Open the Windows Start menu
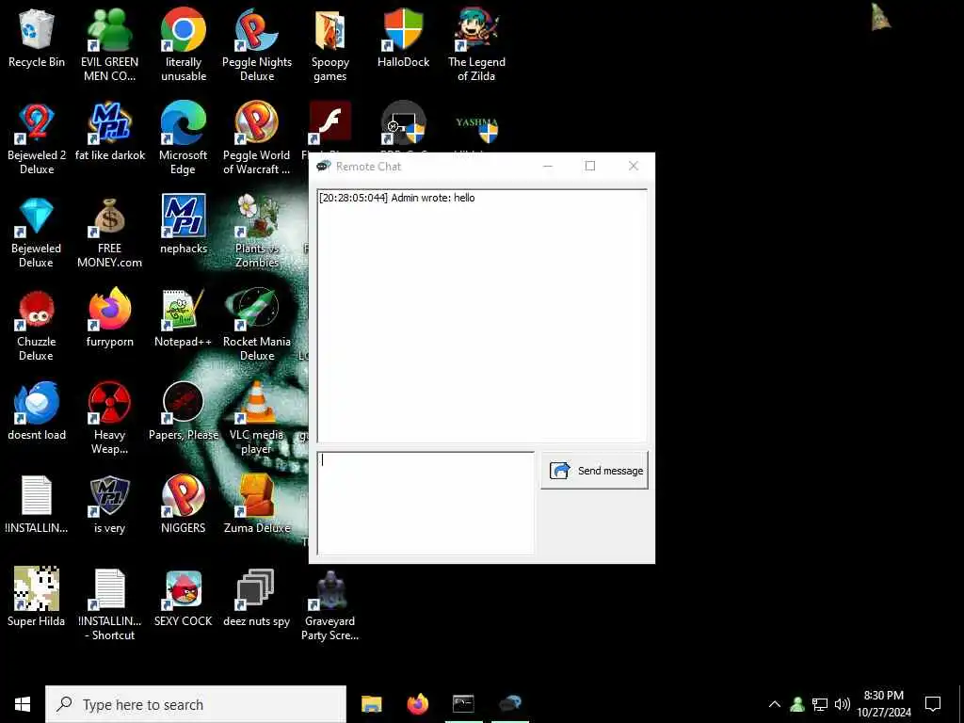The image size is (964, 723). point(23,704)
